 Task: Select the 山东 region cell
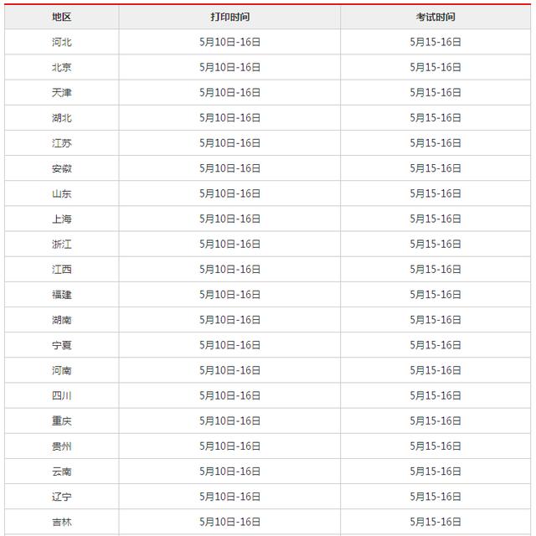tap(61, 193)
